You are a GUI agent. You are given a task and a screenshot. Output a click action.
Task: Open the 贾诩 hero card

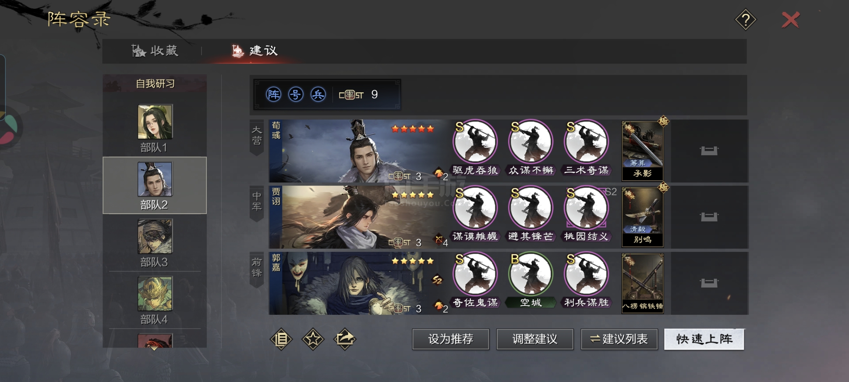click(359, 217)
